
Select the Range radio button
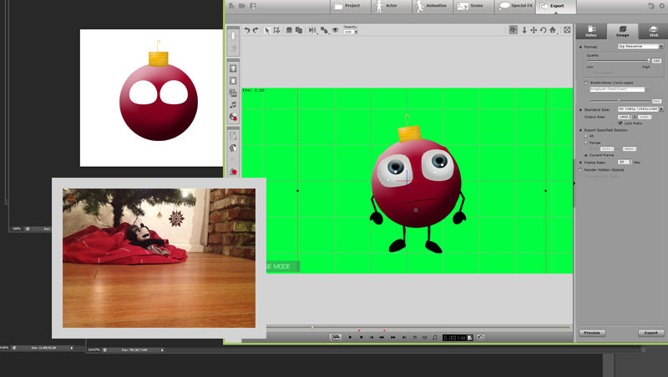click(x=586, y=143)
